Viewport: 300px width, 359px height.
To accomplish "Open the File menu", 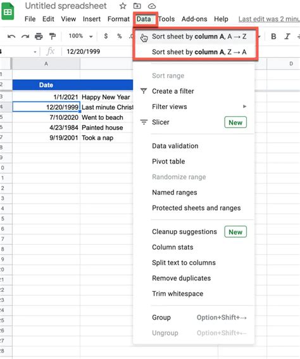I will 30,19.
